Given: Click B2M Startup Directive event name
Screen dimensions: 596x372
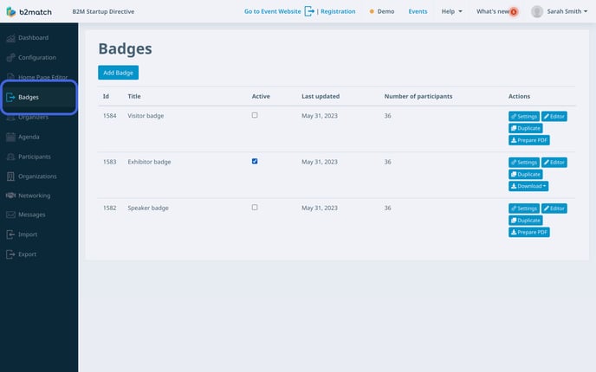Looking at the screenshot, I should [103, 11].
